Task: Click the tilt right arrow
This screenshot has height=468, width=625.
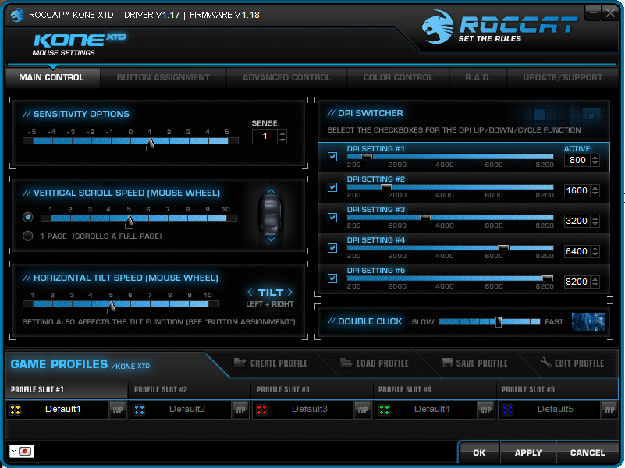Action: 290,292
